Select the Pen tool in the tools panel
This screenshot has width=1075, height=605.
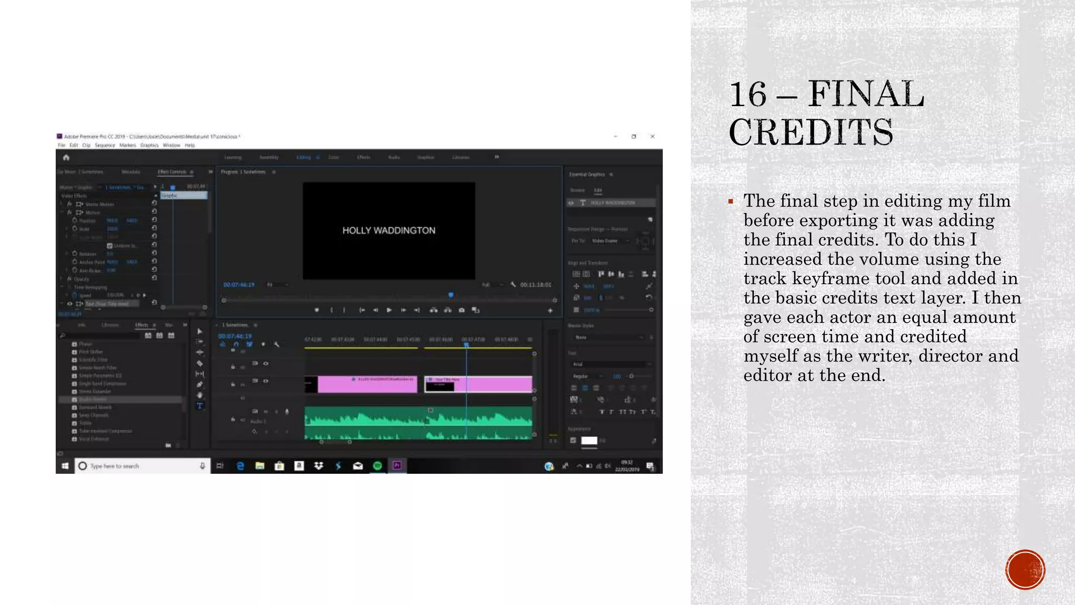tap(199, 384)
